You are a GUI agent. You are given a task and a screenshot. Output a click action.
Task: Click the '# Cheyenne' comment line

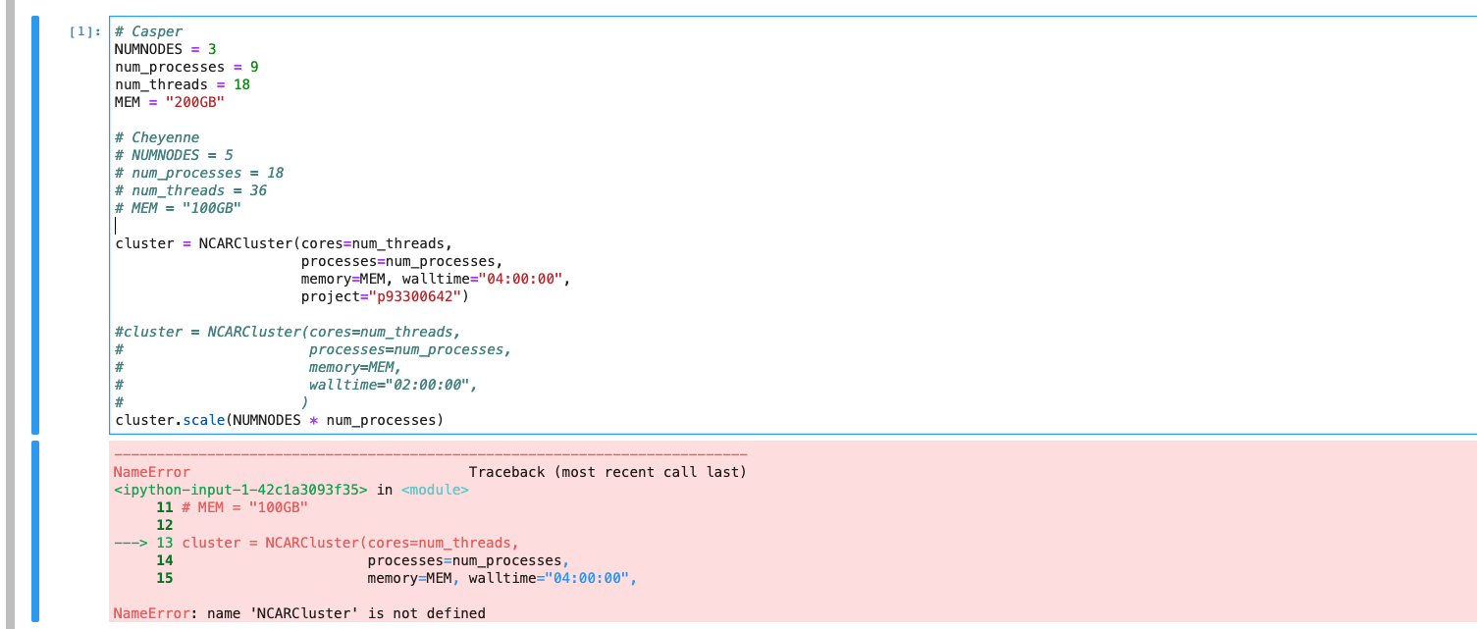[x=157, y=137]
